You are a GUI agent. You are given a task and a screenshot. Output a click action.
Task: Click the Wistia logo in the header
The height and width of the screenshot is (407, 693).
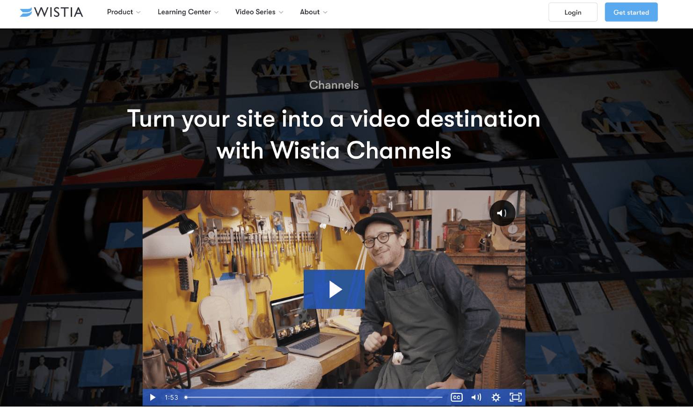(x=51, y=12)
